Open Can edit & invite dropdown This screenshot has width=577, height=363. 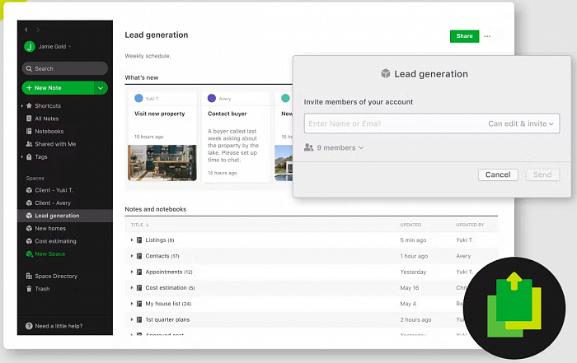(x=521, y=123)
